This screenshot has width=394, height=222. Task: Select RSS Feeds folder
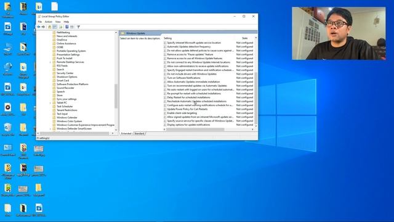click(62, 66)
